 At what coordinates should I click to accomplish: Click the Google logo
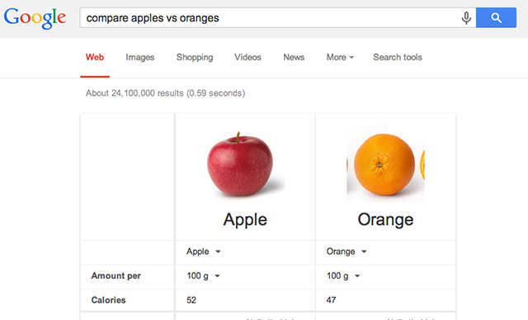[35, 18]
